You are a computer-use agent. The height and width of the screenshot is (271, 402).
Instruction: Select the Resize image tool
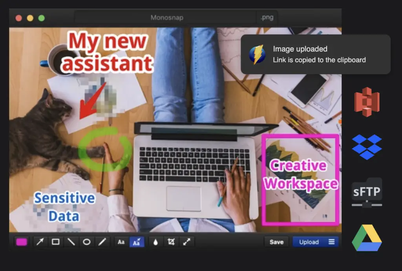pos(186,242)
